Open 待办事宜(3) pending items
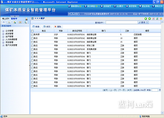The height and width of the screenshot is (118, 164). click(91, 6)
